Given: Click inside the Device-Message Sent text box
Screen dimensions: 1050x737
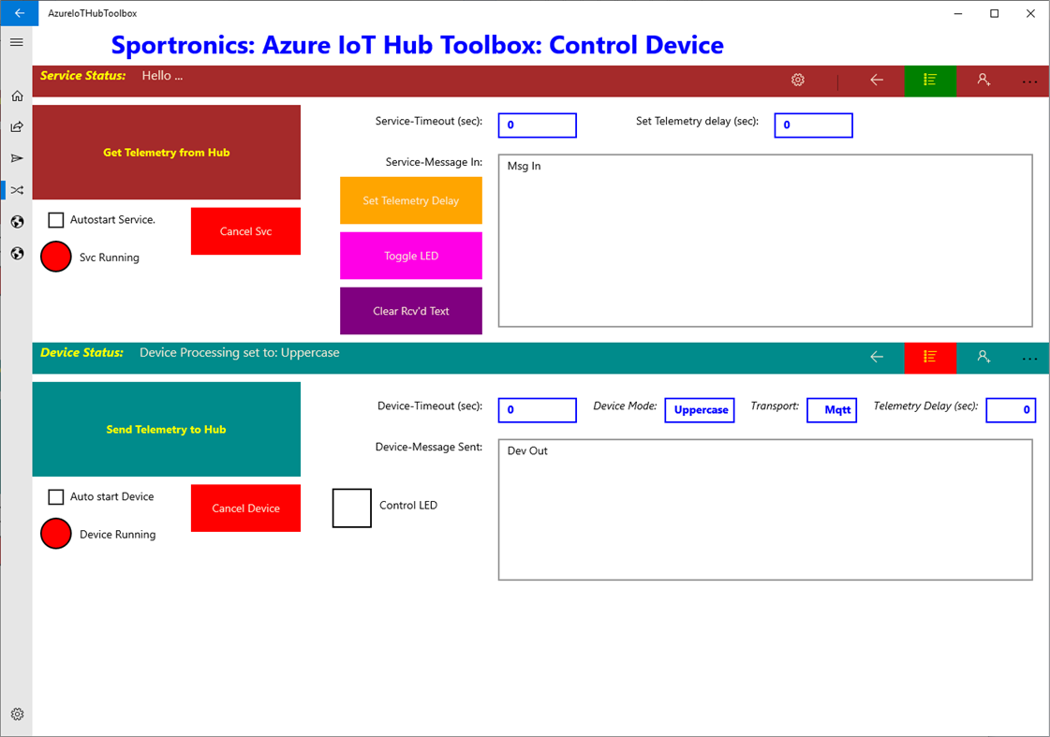Looking at the screenshot, I should point(765,509).
